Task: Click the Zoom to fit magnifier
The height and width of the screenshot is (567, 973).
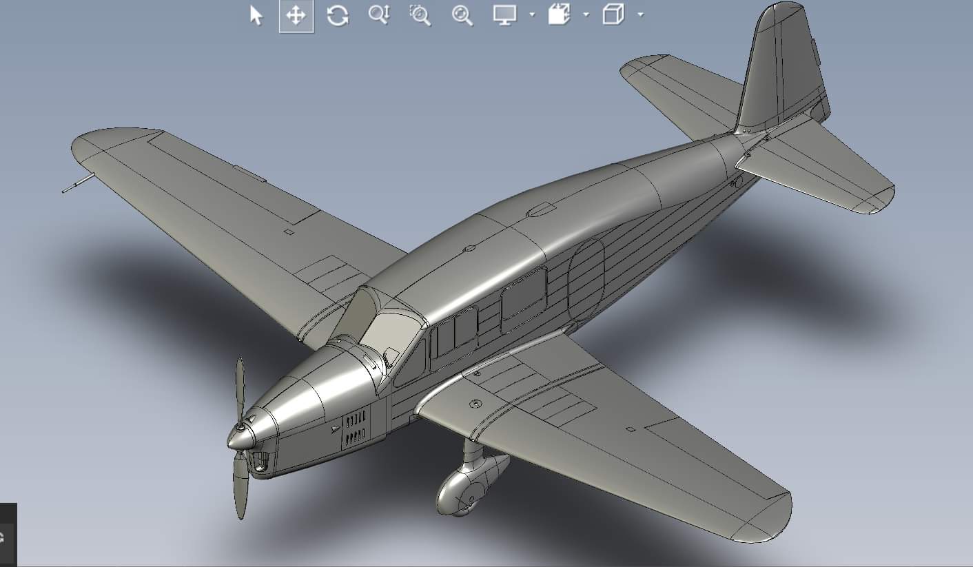Action: (462, 15)
